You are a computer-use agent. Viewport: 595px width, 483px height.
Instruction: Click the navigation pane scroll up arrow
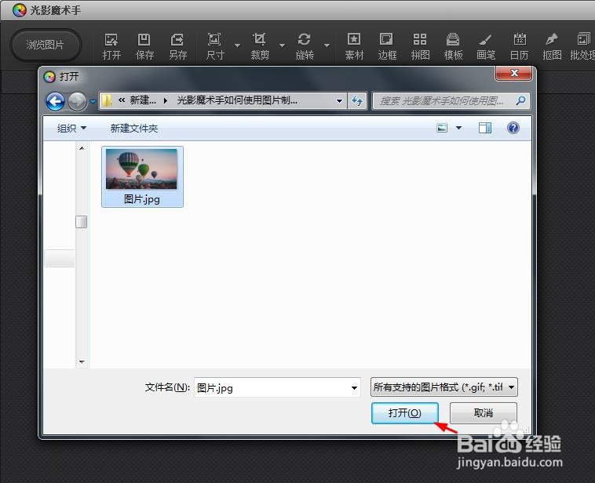tap(82, 148)
